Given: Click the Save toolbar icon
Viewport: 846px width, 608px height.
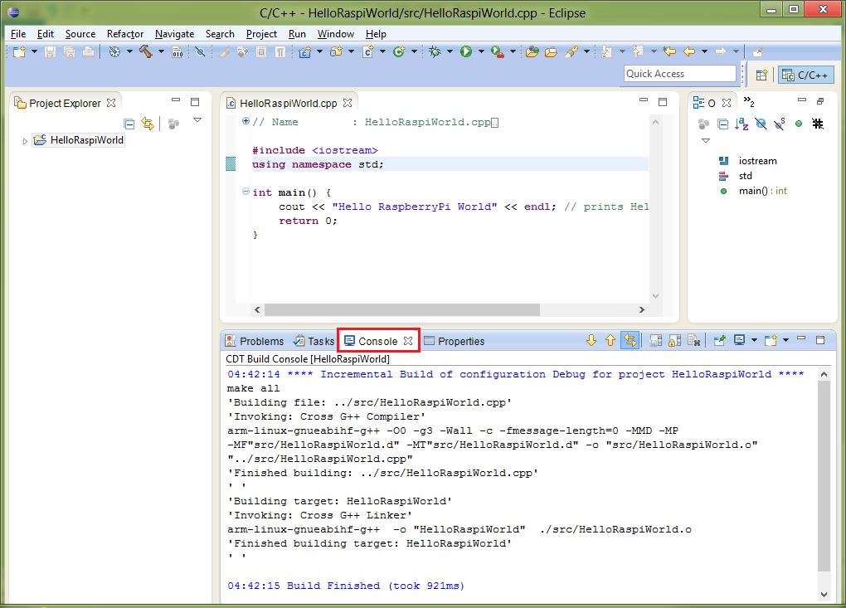Looking at the screenshot, I should click(50, 51).
